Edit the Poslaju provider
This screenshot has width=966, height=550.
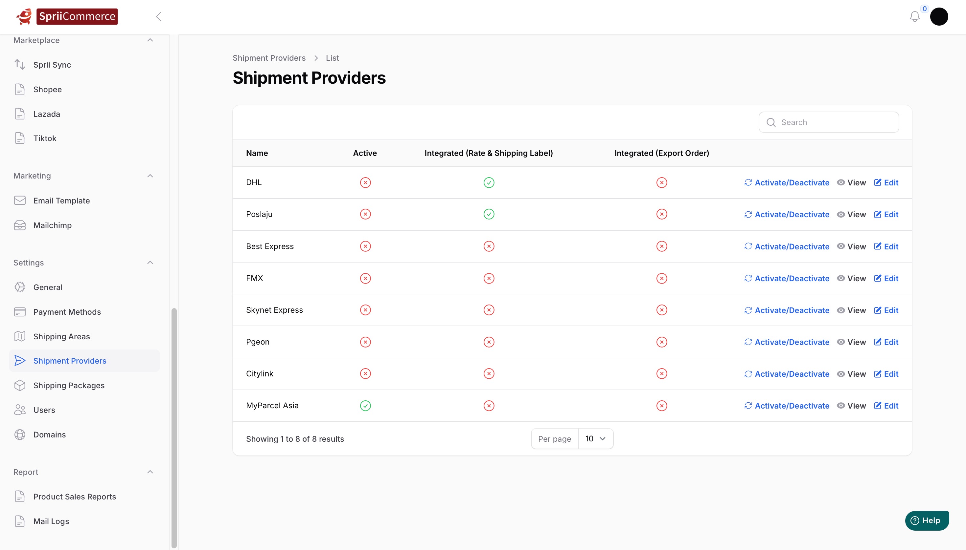886,214
